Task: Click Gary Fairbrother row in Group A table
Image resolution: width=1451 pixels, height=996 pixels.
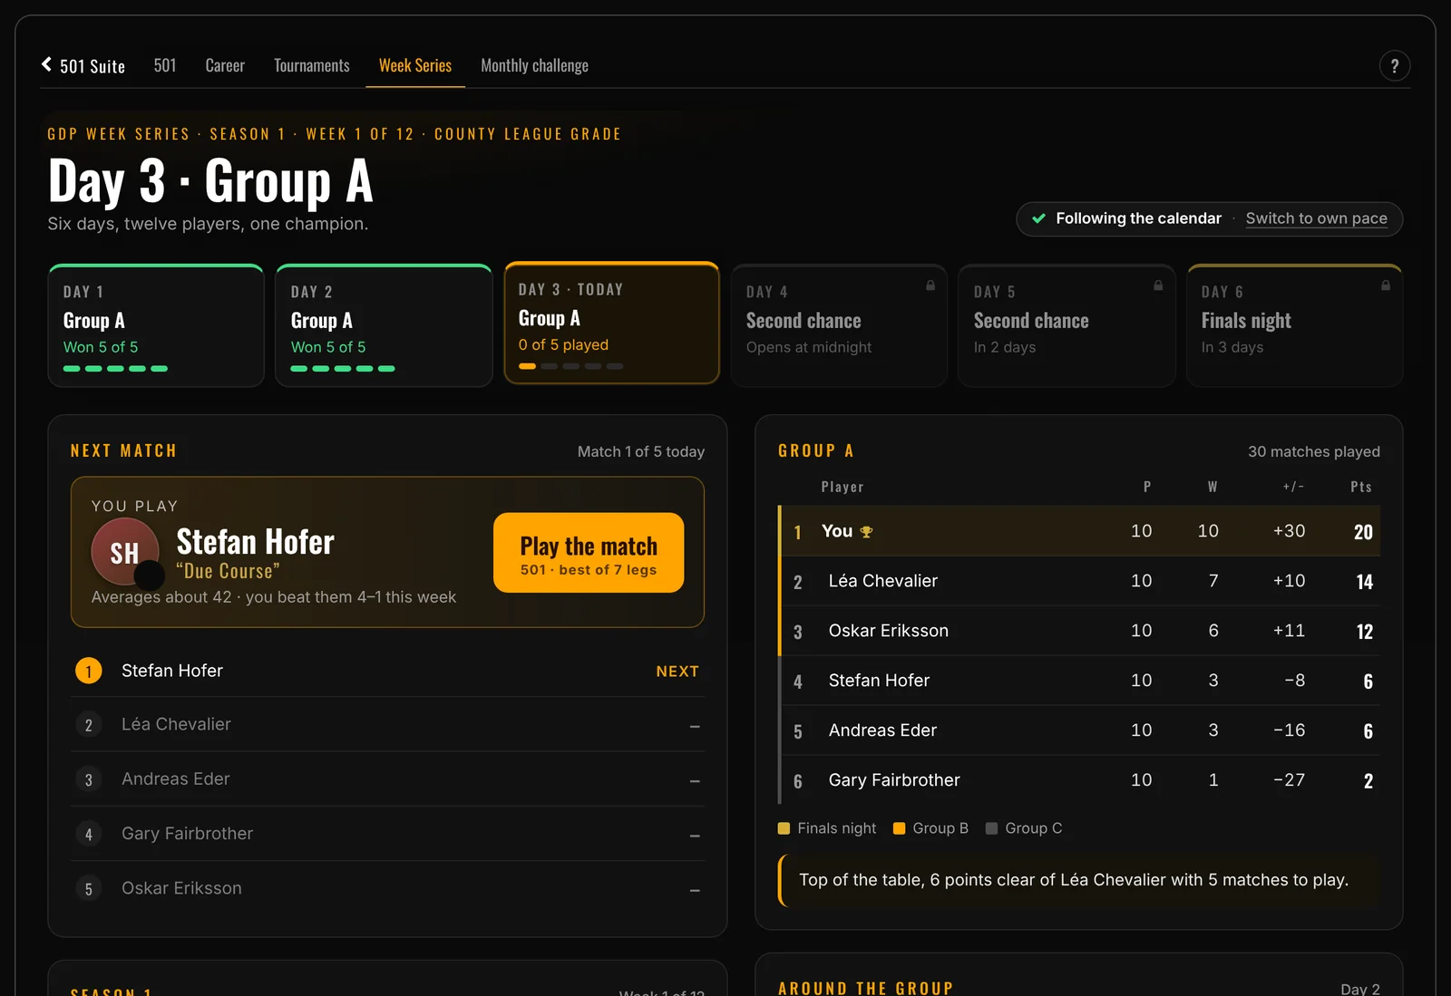Action: click(1079, 780)
